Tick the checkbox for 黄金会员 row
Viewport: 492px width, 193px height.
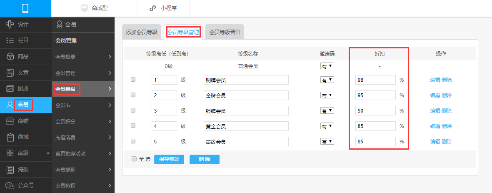[x=133, y=125]
